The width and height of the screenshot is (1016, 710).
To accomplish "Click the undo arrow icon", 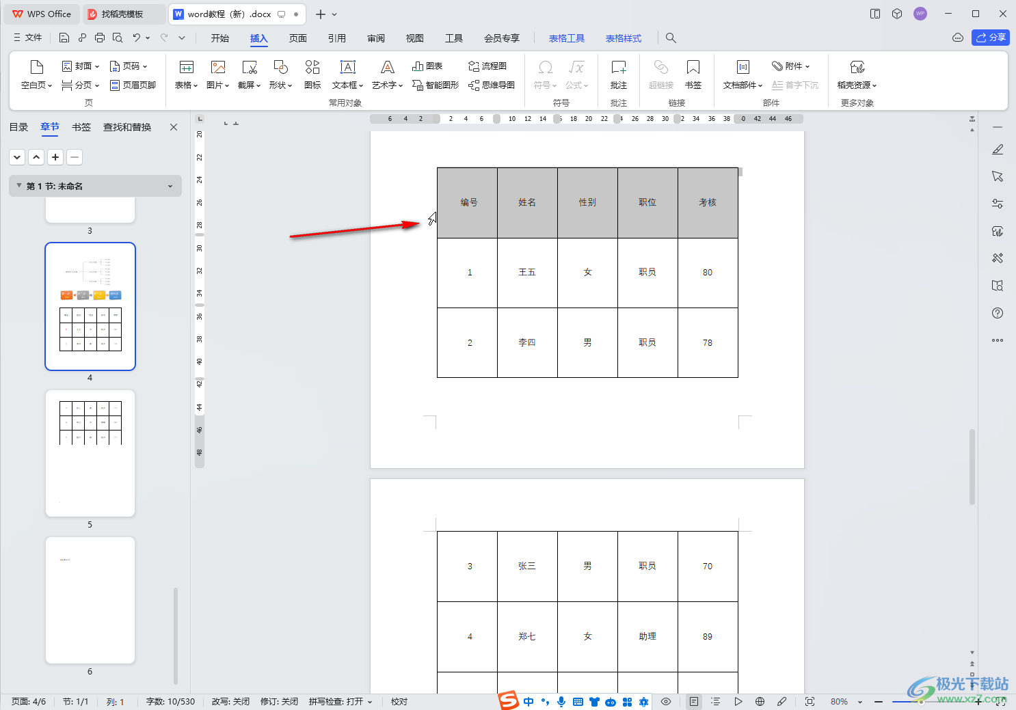I will click(137, 38).
